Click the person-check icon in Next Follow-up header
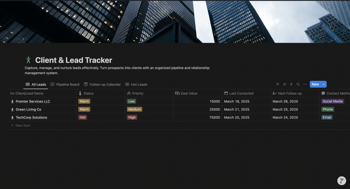The height and width of the screenshot is (189, 350). point(274,93)
